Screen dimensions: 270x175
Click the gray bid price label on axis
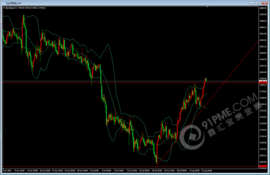click(263, 81)
